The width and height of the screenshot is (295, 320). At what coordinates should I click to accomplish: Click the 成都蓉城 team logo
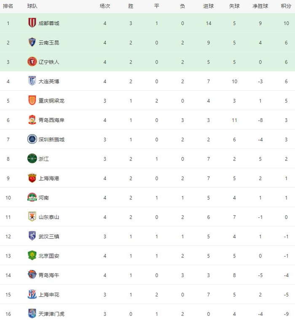(x=32, y=23)
